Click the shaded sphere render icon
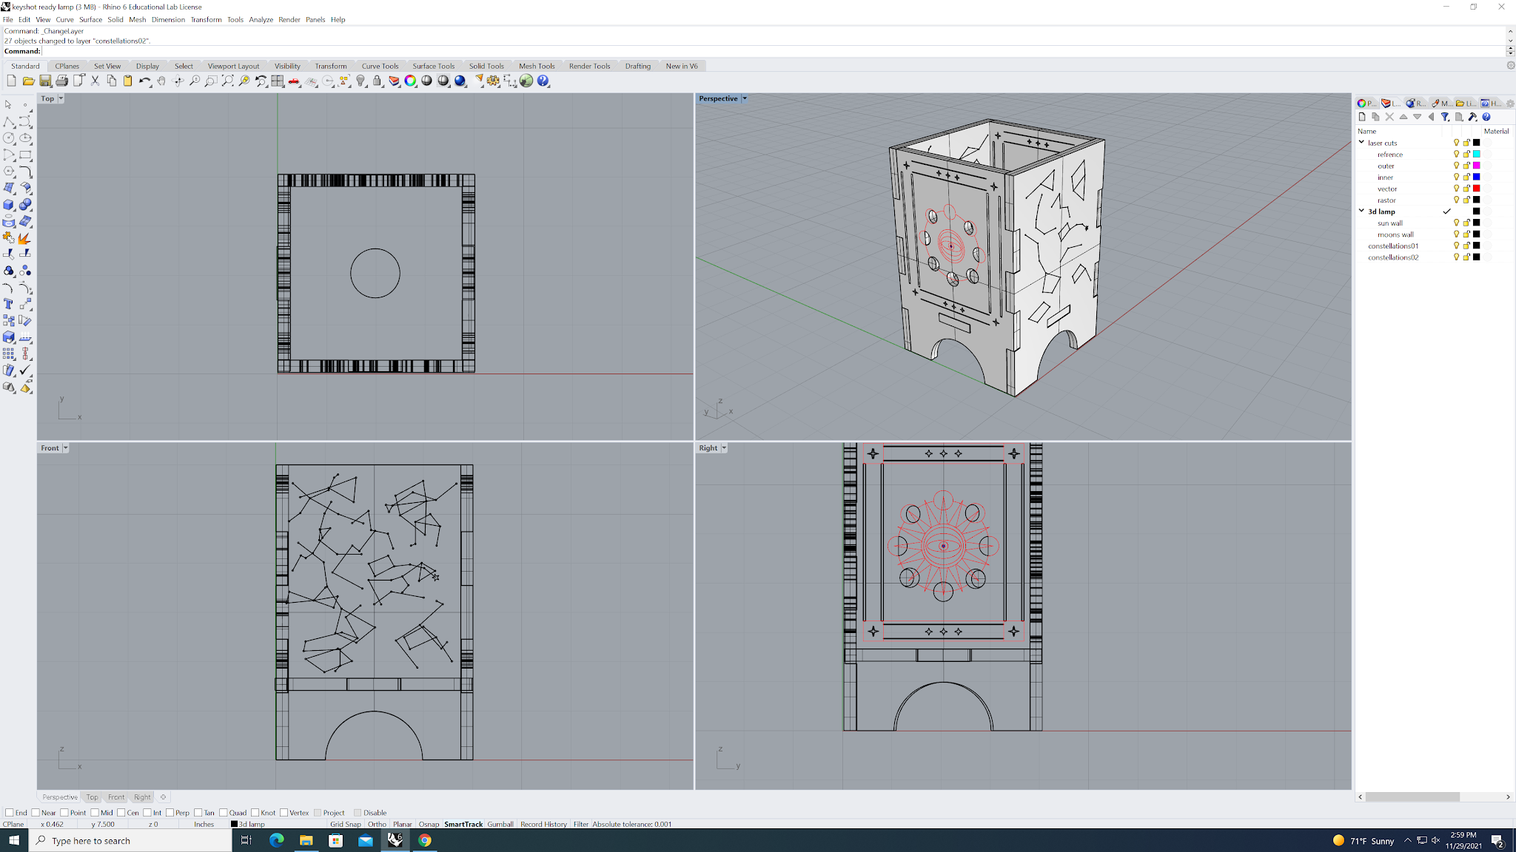The width and height of the screenshot is (1516, 852). point(427,81)
